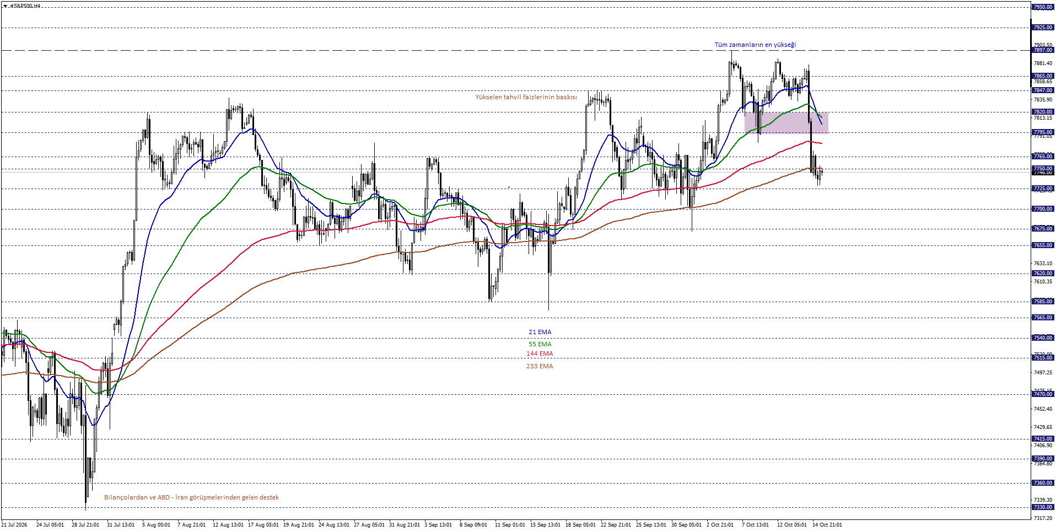Viewport: 1056px width, 531px height.
Task: Pick the 7585.00 price level tag
Action: tap(1043, 302)
